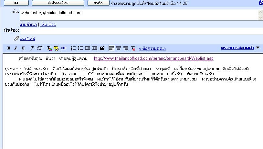Click the Save Now (บันทึกตอนนี้เลย) button
This screenshot has width=263, height=149.
tap(58, 3)
